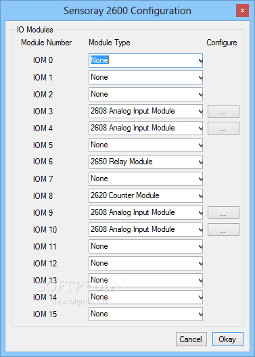This screenshot has height=357, width=255.
Task: Open the IOM 15 module type dropdown
Action: (145, 314)
